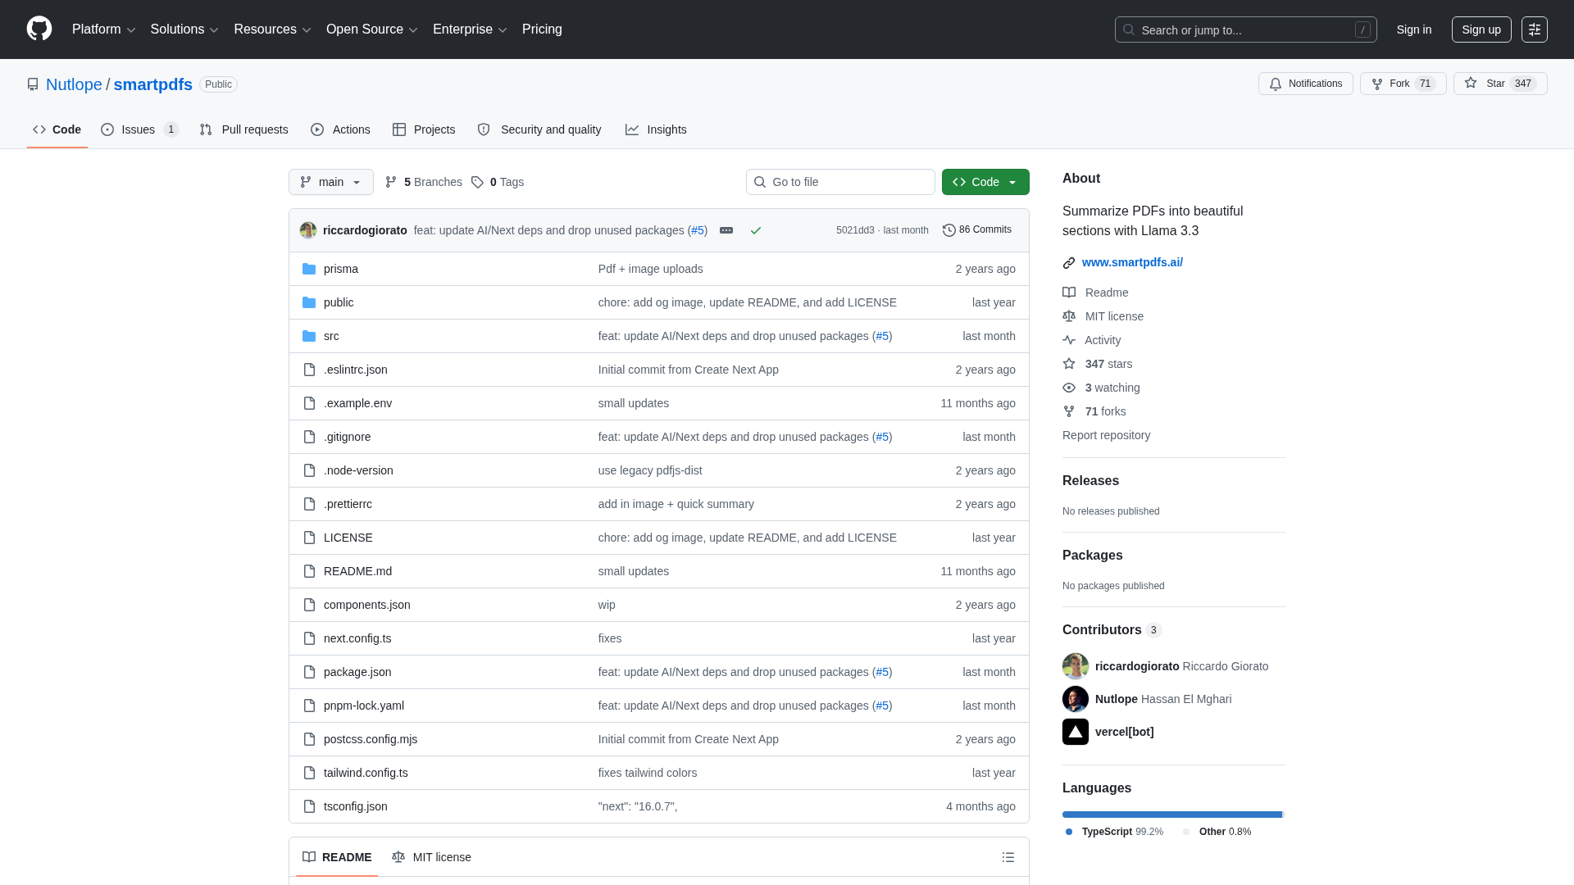
Task: Click the TypeScript language bar
Action: tap(1171, 815)
